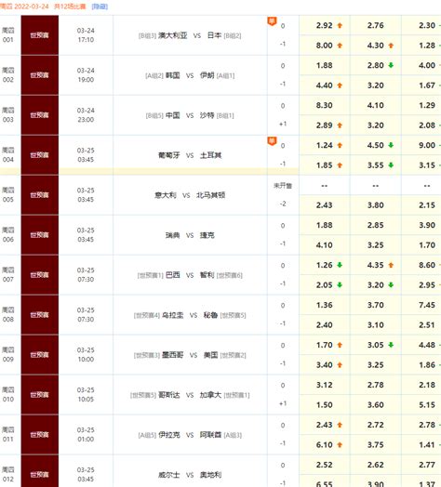Open the 哥斯达 team link
The width and height of the screenshot is (441, 487).
(169, 395)
